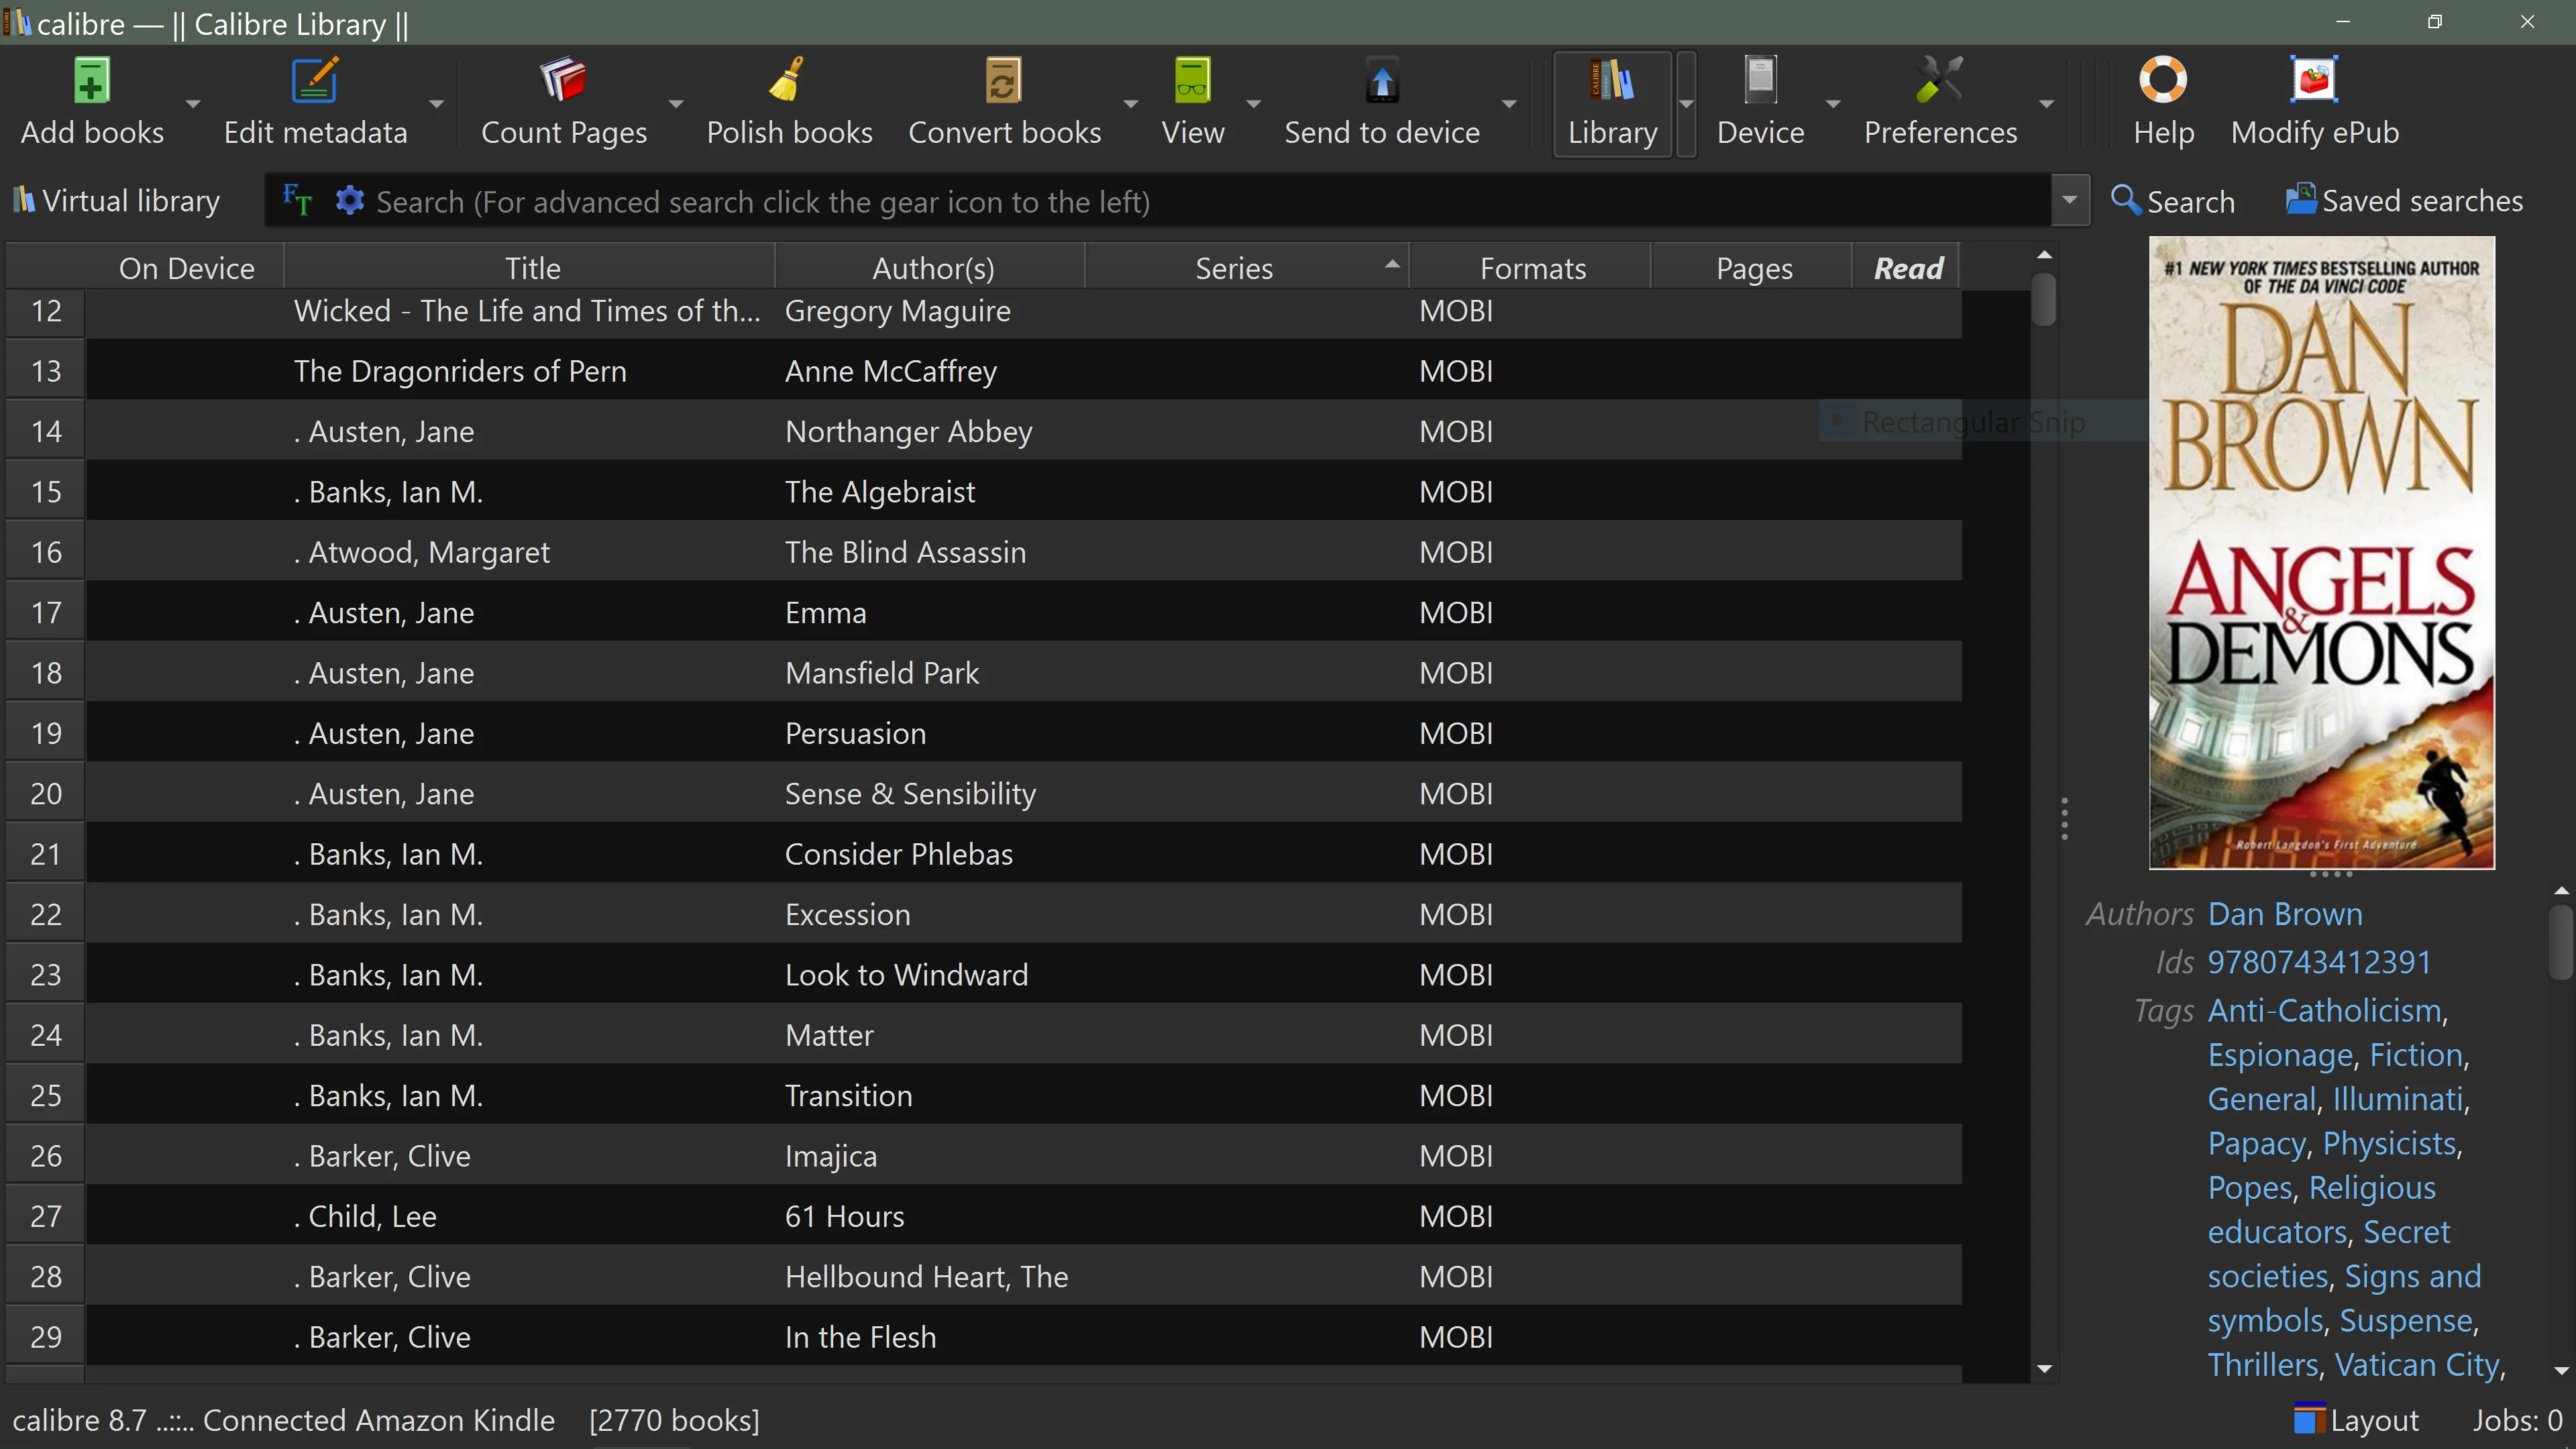Open the View book icon

click(x=1192, y=81)
